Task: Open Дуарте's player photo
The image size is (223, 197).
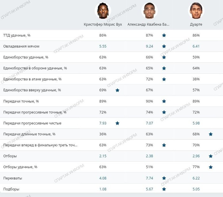Action: [x=196, y=11]
